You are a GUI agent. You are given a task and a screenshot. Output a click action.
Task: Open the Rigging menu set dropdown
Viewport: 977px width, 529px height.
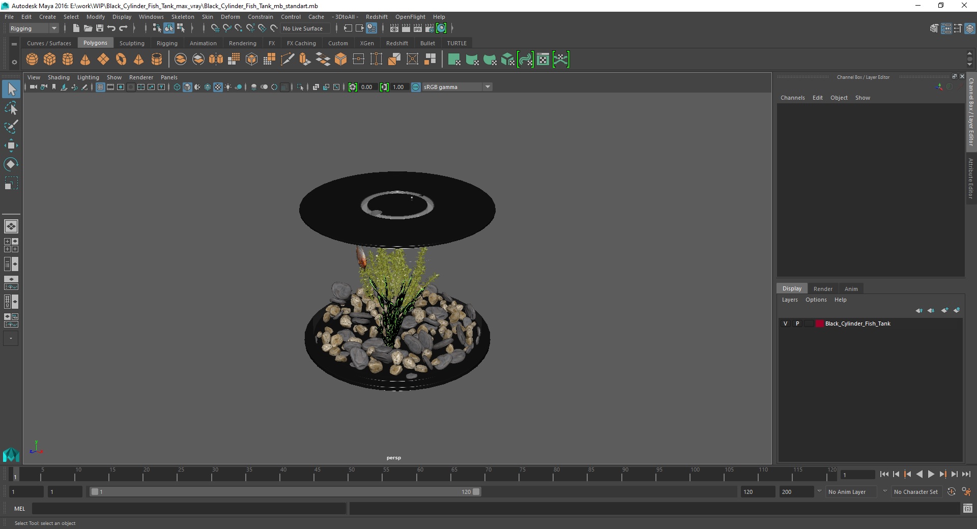pos(34,28)
